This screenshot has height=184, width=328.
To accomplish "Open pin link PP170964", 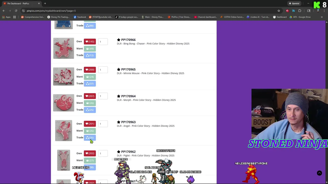I will pyautogui.click(x=128, y=96).
